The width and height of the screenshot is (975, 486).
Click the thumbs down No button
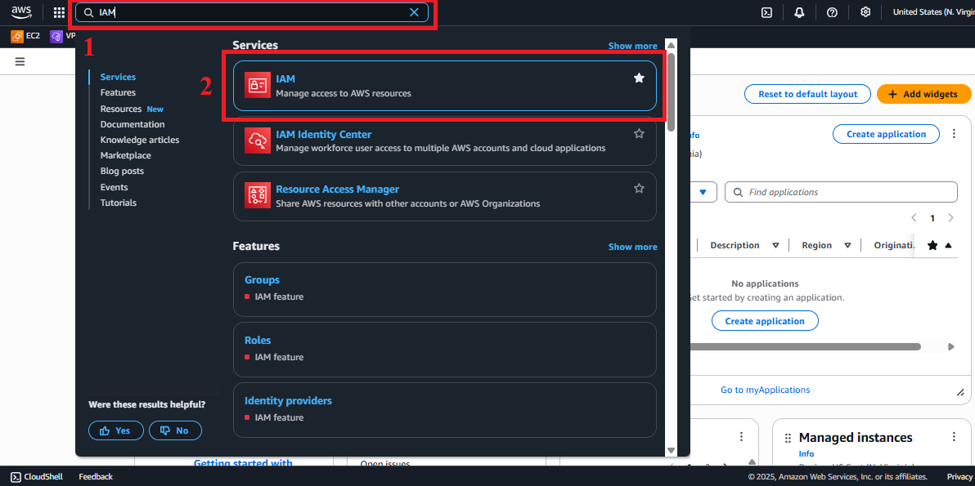coord(175,430)
